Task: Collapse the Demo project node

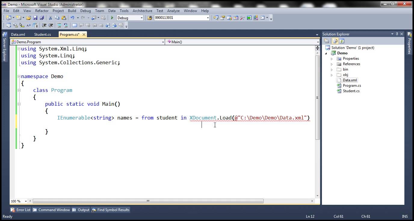Action: [x=326, y=53]
